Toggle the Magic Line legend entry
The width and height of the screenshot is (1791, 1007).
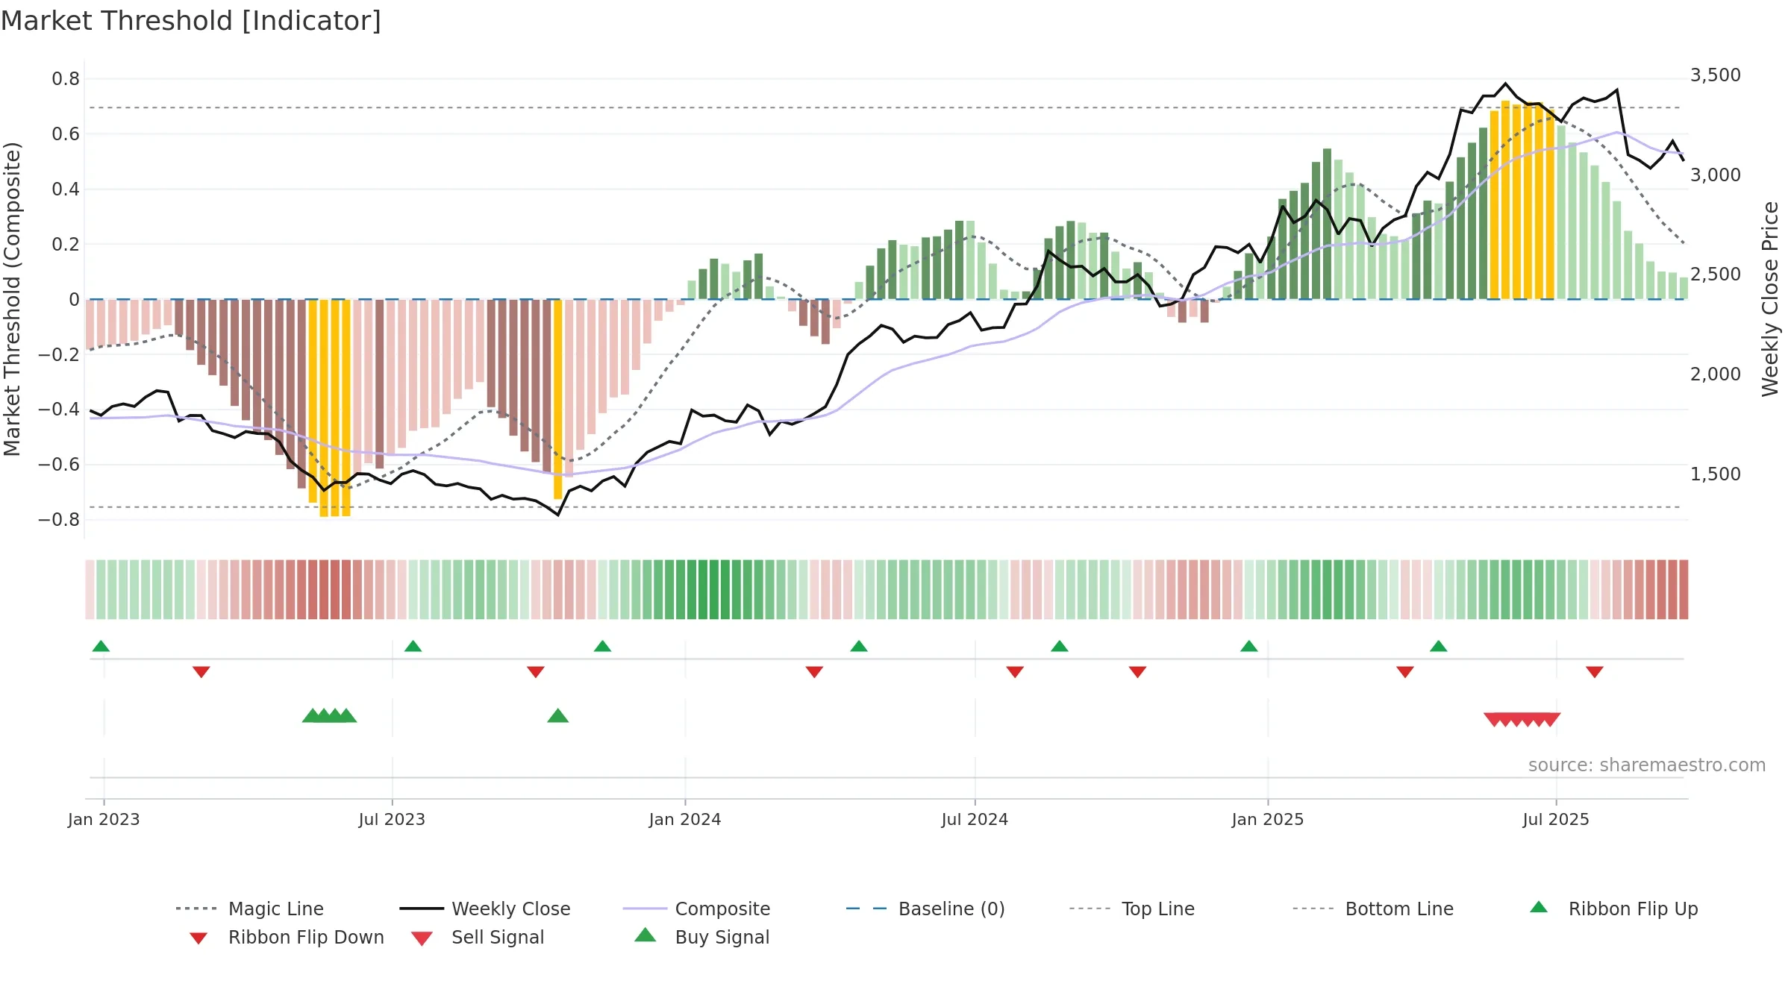250,909
